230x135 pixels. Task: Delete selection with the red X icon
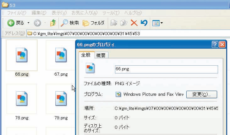tap(134, 23)
